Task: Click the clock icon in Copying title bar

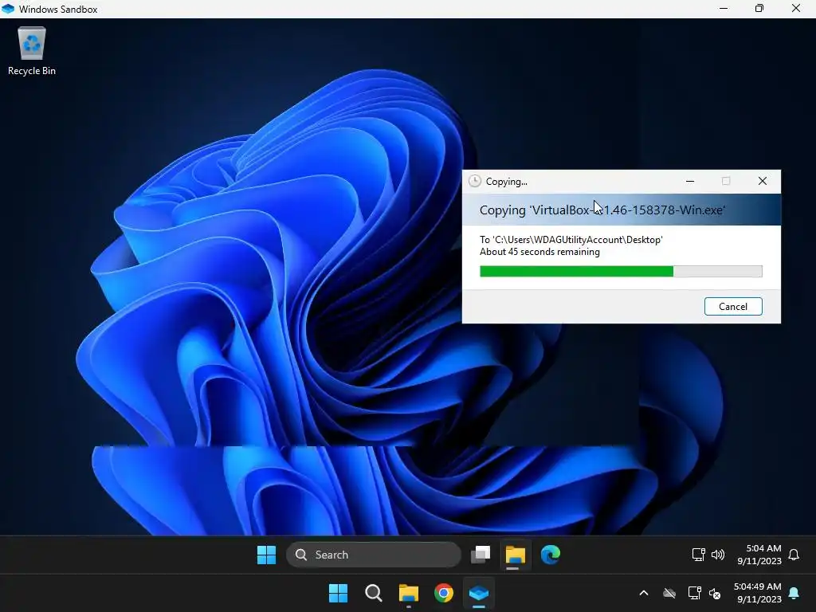Action: click(x=475, y=181)
